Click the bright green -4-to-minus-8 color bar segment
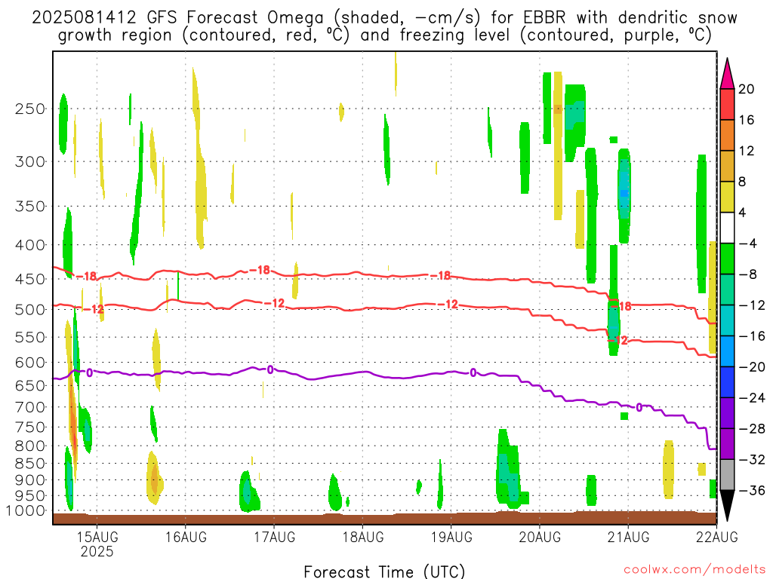The image size is (773, 579). [727, 259]
